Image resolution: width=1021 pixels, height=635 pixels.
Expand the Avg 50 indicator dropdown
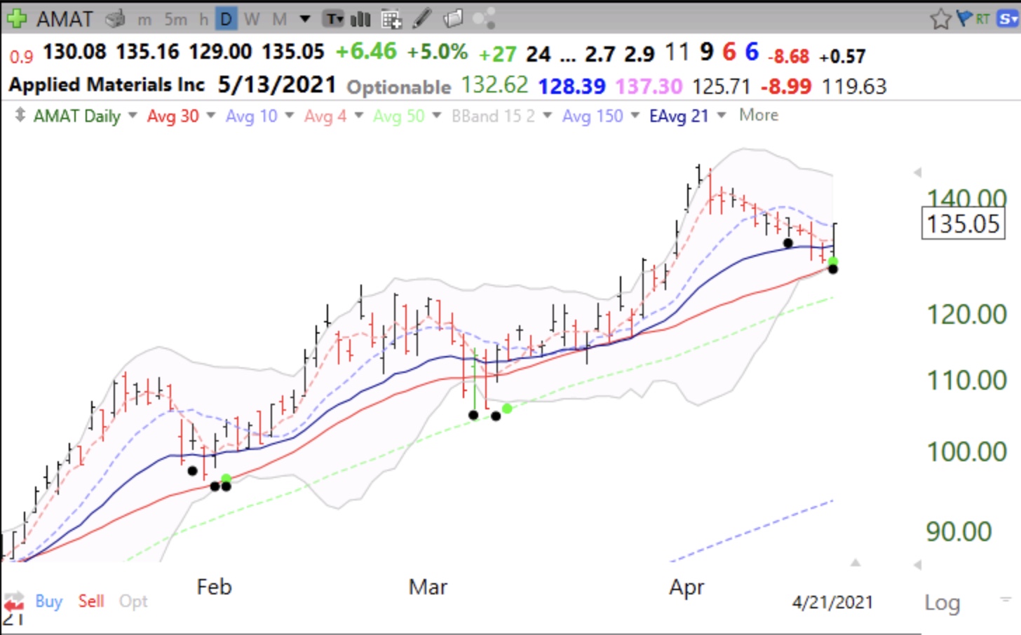tap(436, 115)
